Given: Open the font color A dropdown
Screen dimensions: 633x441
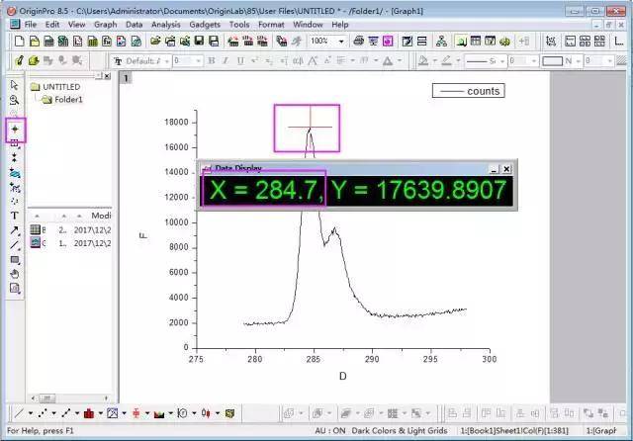Looking at the screenshot, I should click(400, 61).
